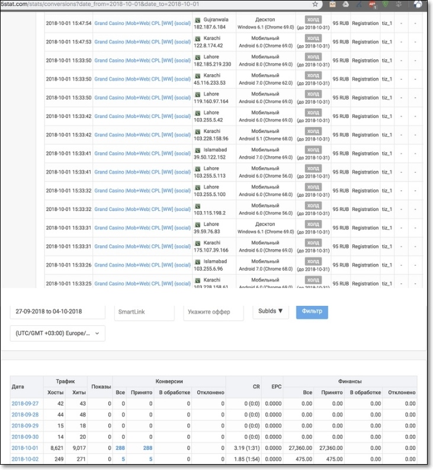Open the 288 total conversions link under Все

coord(120,448)
